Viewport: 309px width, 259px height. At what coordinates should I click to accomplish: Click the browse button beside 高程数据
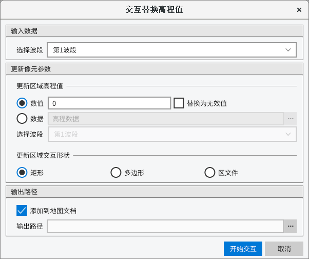(291, 119)
